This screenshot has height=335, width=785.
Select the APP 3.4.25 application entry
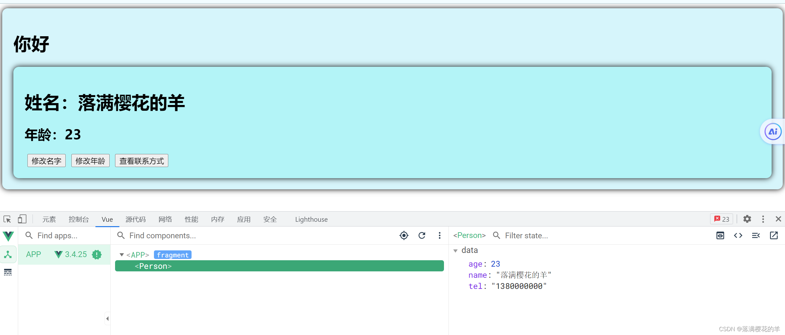64,255
